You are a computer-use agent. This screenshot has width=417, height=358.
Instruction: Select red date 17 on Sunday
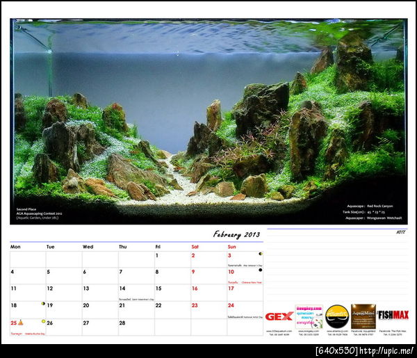(x=231, y=288)
